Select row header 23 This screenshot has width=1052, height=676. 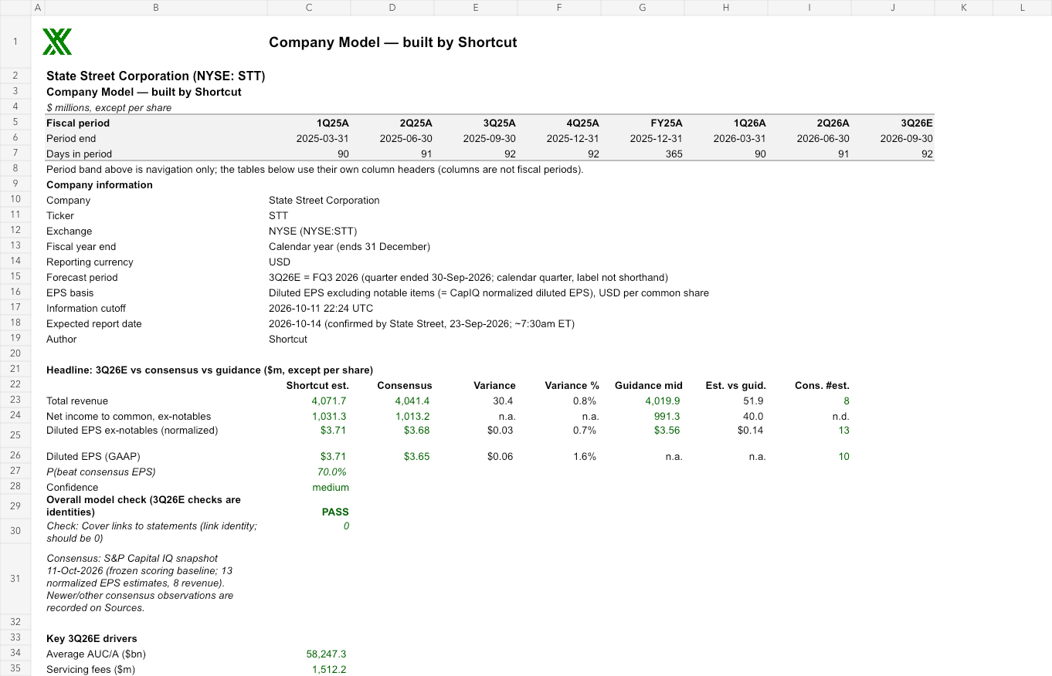click(x=15, y=401)
